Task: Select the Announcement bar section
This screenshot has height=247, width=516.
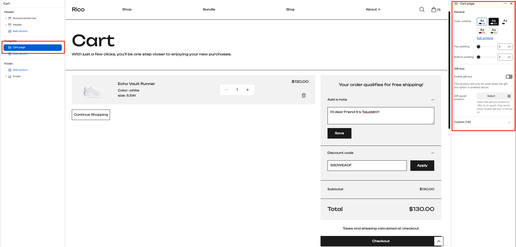Action: pos(24,18)
